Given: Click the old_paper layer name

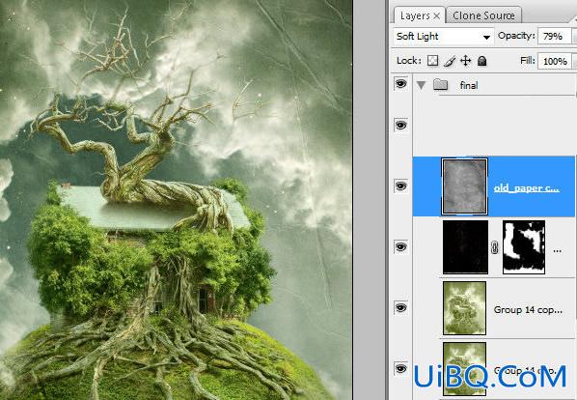Looking at the screenshot, I should (527, 188).
